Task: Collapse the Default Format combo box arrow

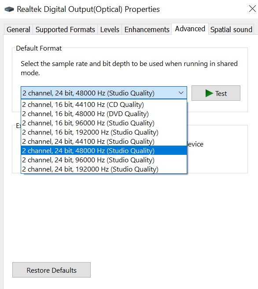Action: (x=181, y=93)
